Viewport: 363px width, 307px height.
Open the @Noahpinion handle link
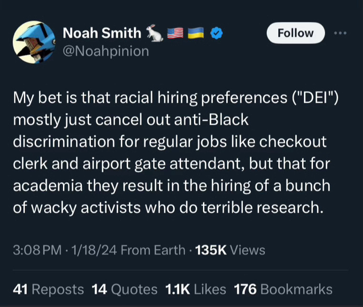pos(106,50)
